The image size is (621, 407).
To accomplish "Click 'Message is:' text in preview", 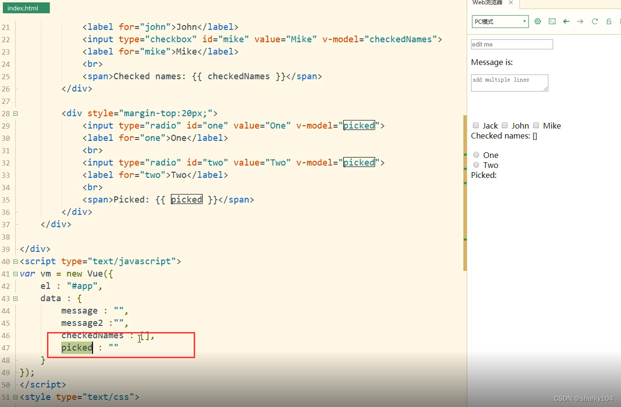I will click(492, 62).
